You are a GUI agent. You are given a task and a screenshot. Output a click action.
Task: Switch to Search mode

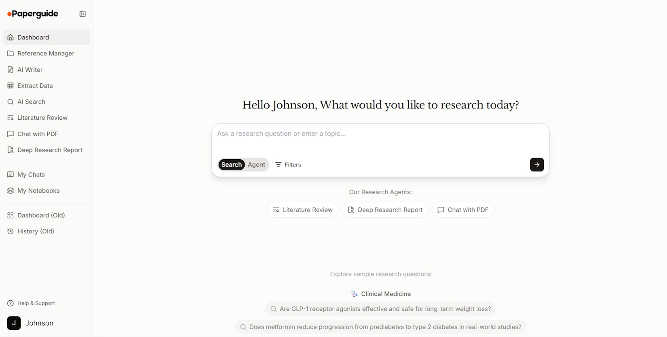[231, 164]
